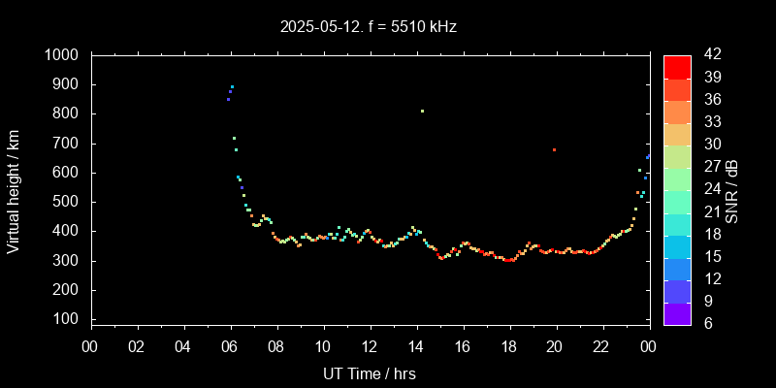Screen dimensions: 776x388
Task: Click the 'UT Time / hrs' axis label
Action: [x=370, y=373]
